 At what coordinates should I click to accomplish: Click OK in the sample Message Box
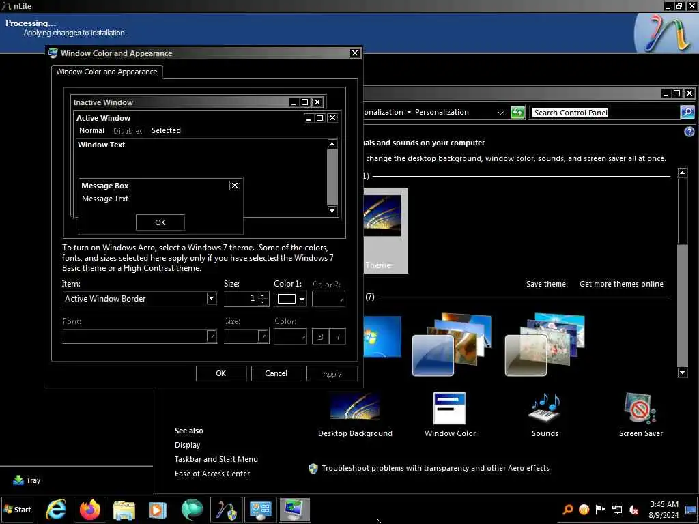(160, 222)
